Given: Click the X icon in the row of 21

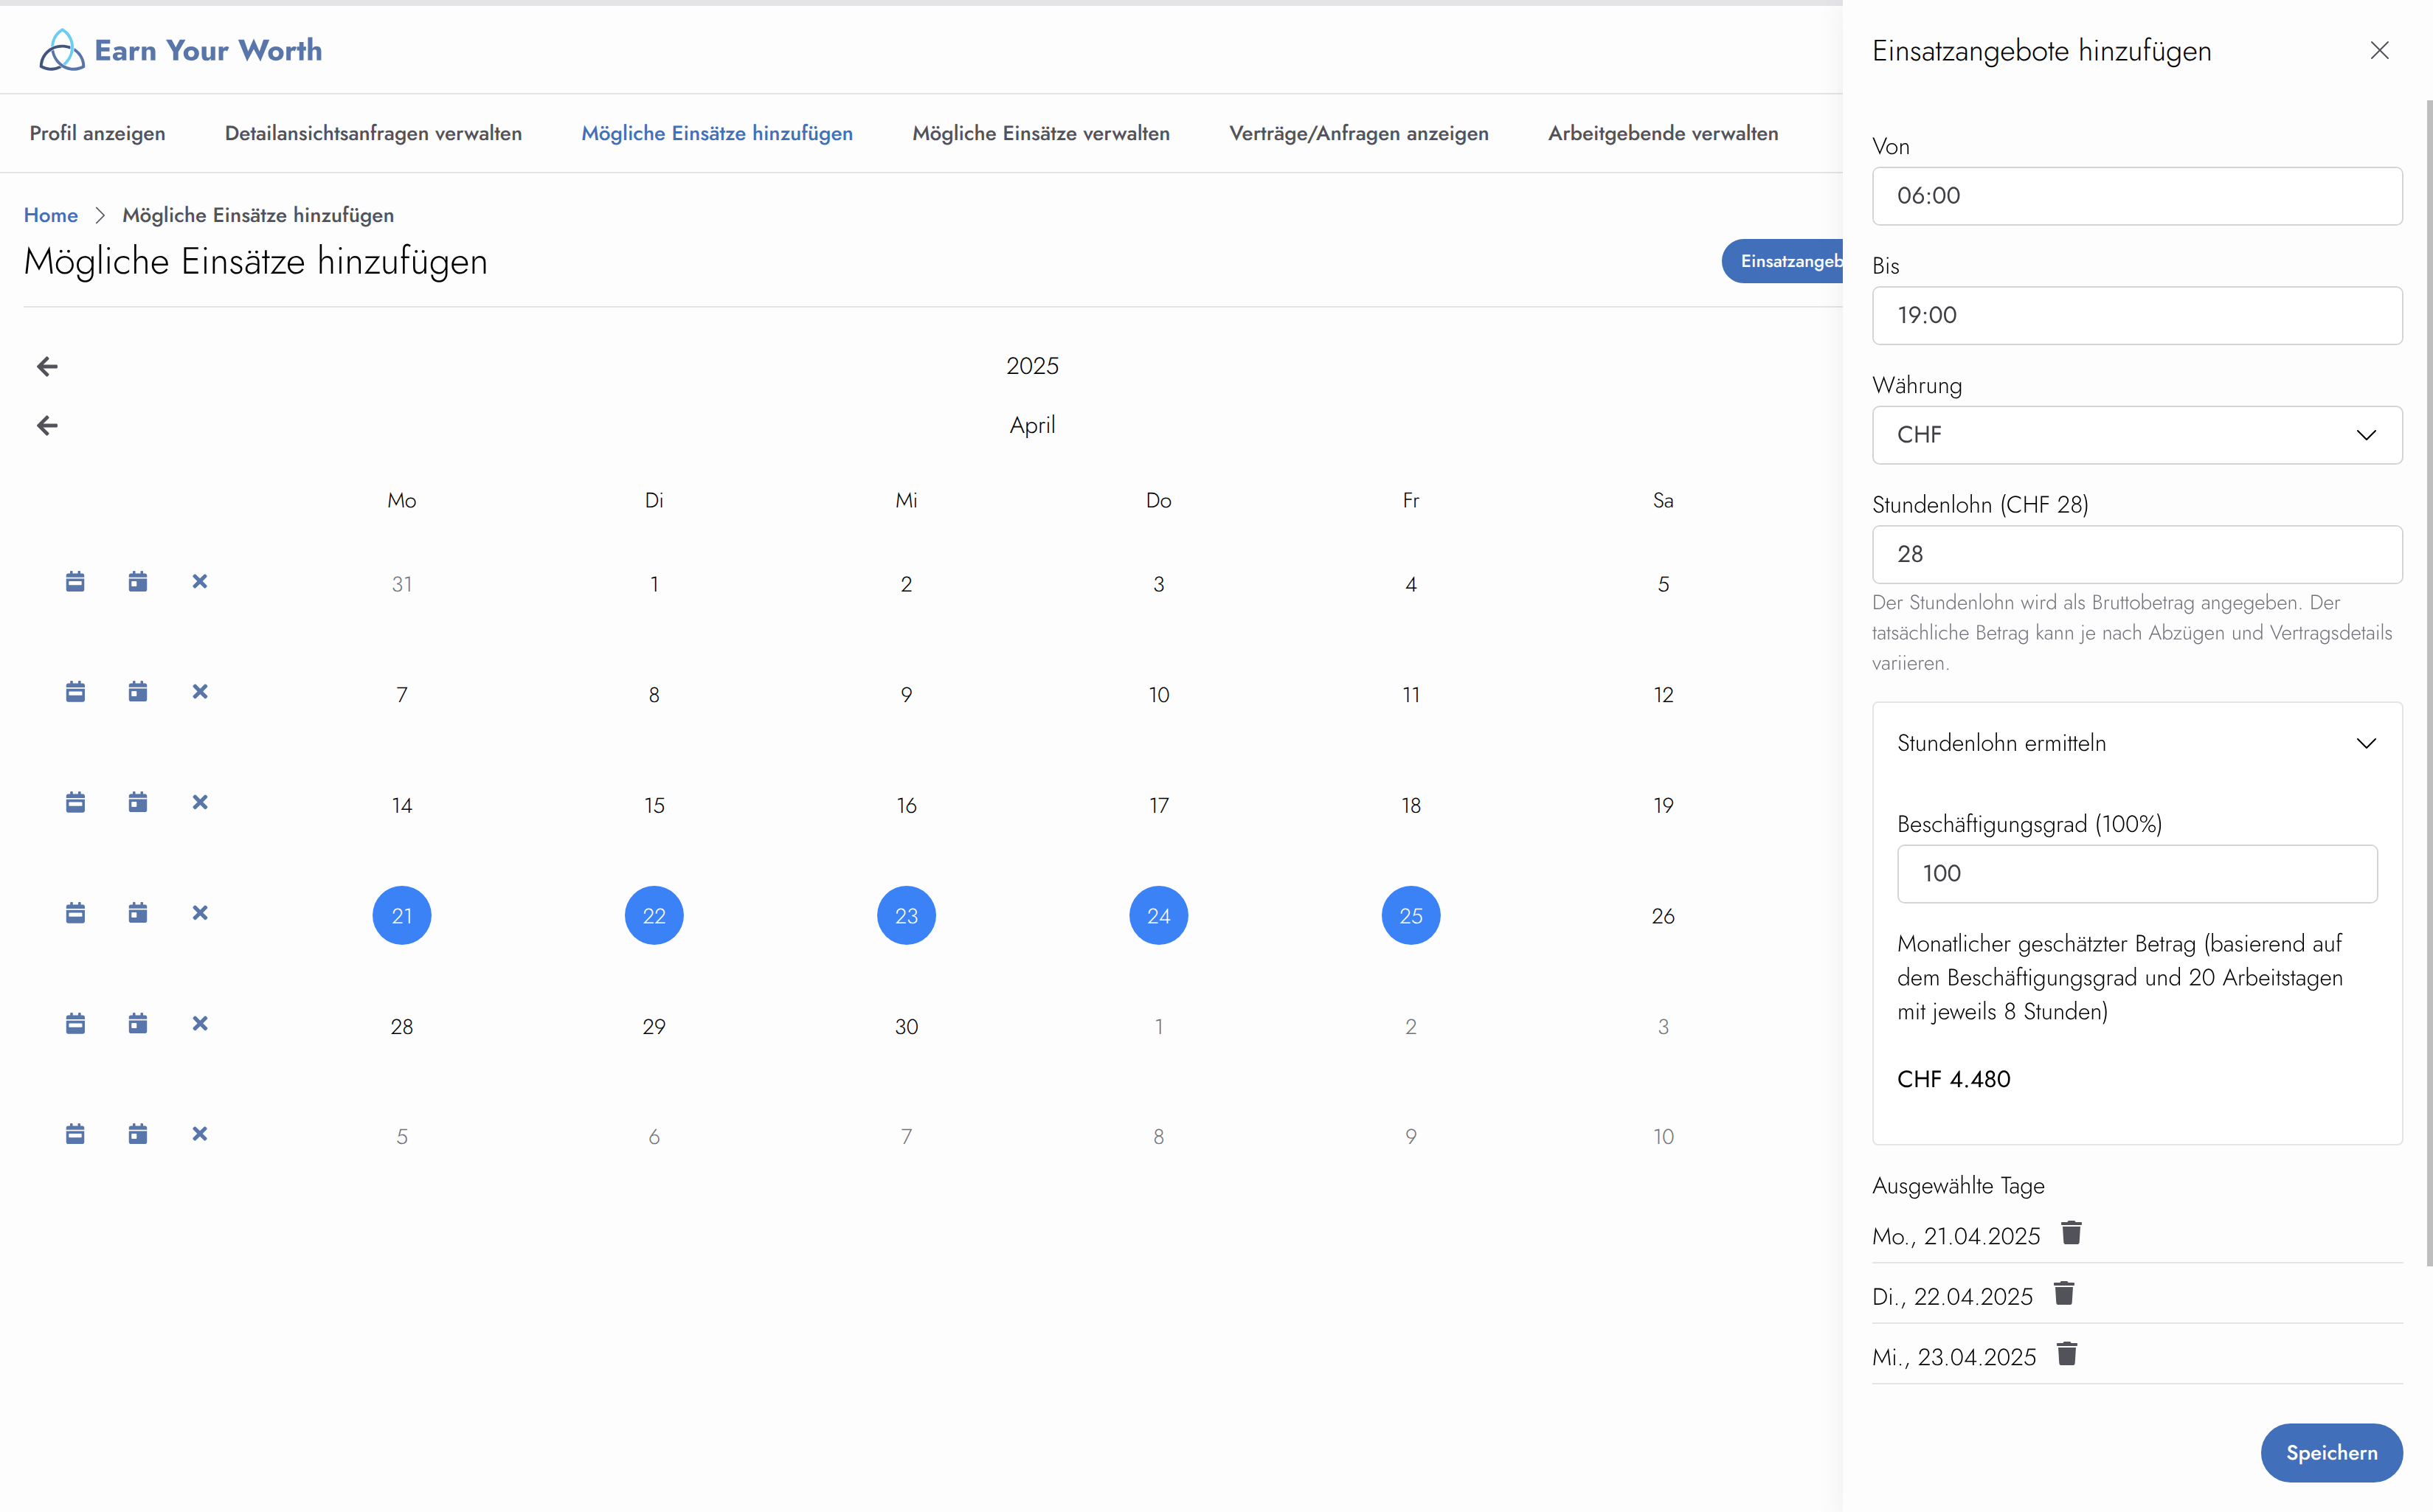Looking at the screenshot, I should coord(200,913).
